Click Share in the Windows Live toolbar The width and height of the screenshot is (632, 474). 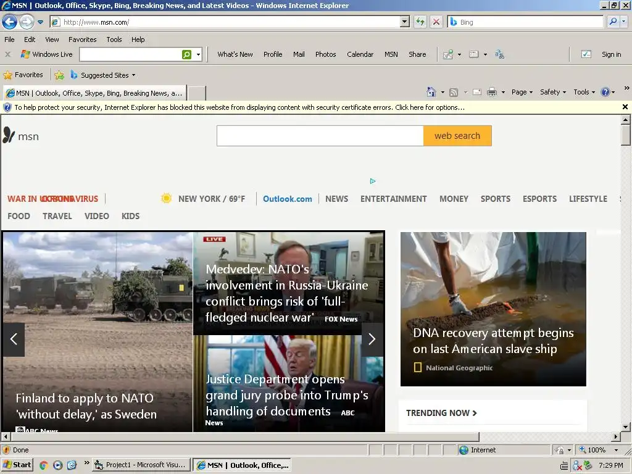417,54
